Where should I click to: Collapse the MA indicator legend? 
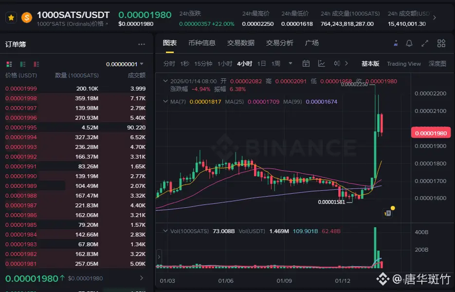(165, 102)
